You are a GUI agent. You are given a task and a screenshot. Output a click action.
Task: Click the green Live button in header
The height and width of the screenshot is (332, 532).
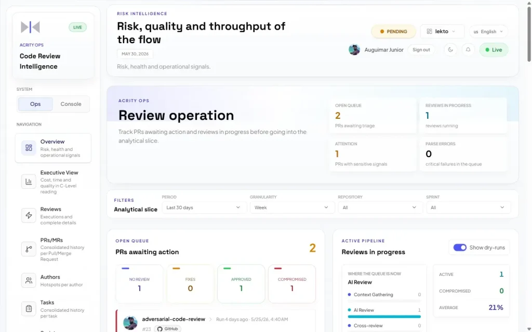click(x=494, y=50)
